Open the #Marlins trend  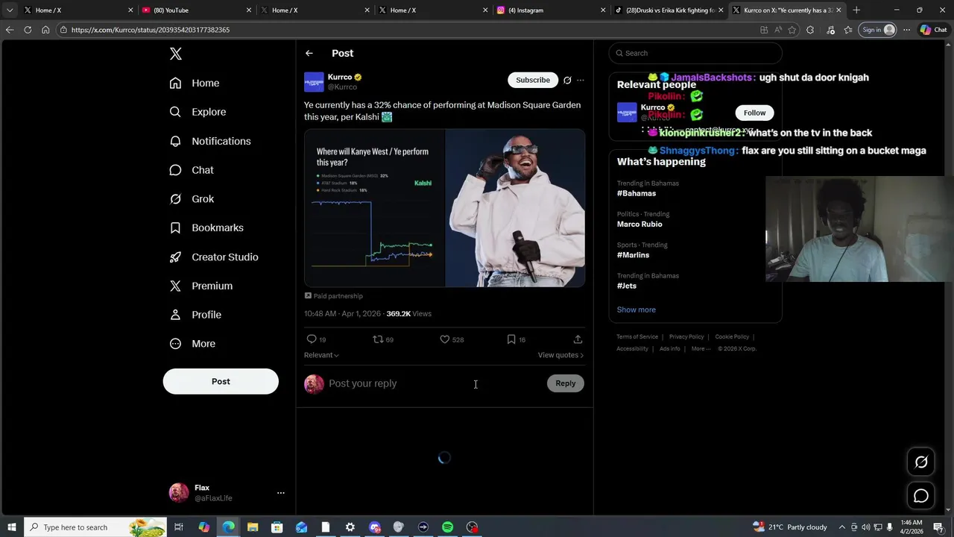633,255
